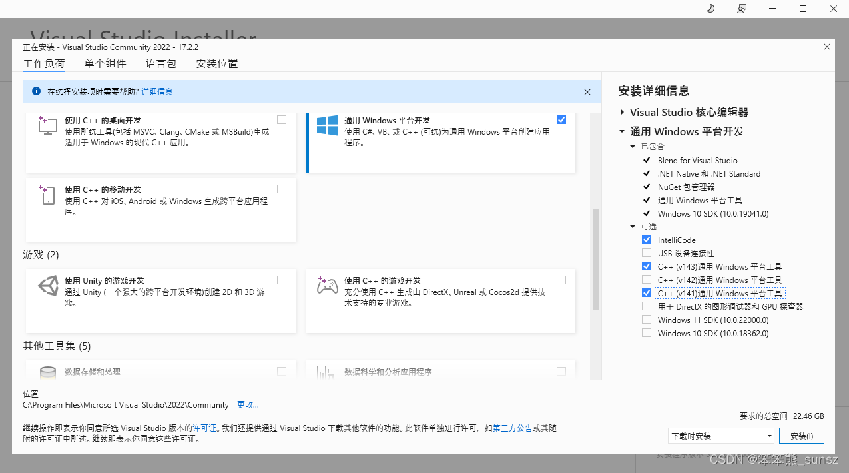The width and height of the screenshot is (849, 473).
Task: Click the 游戏 (2) category heading
Action: pyautogui.click(x=41, y=255)
